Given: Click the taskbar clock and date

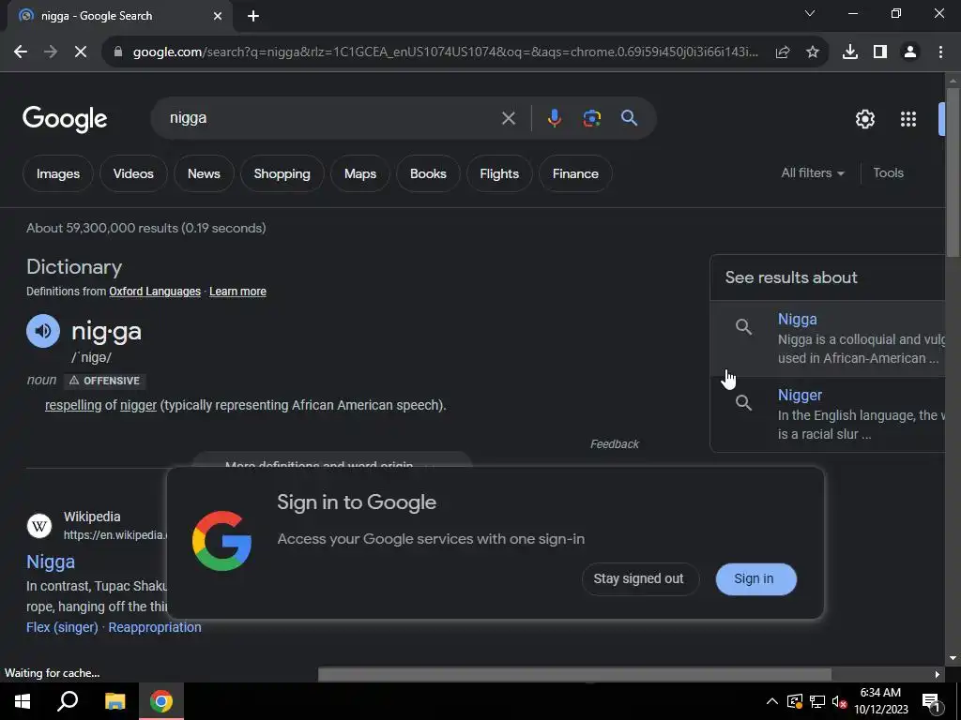Looking at the screenshot, I should [880, 701].
